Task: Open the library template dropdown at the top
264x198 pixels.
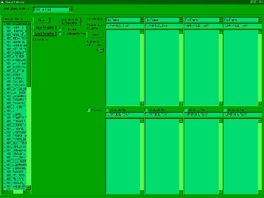Action: [x=70, y=9]
